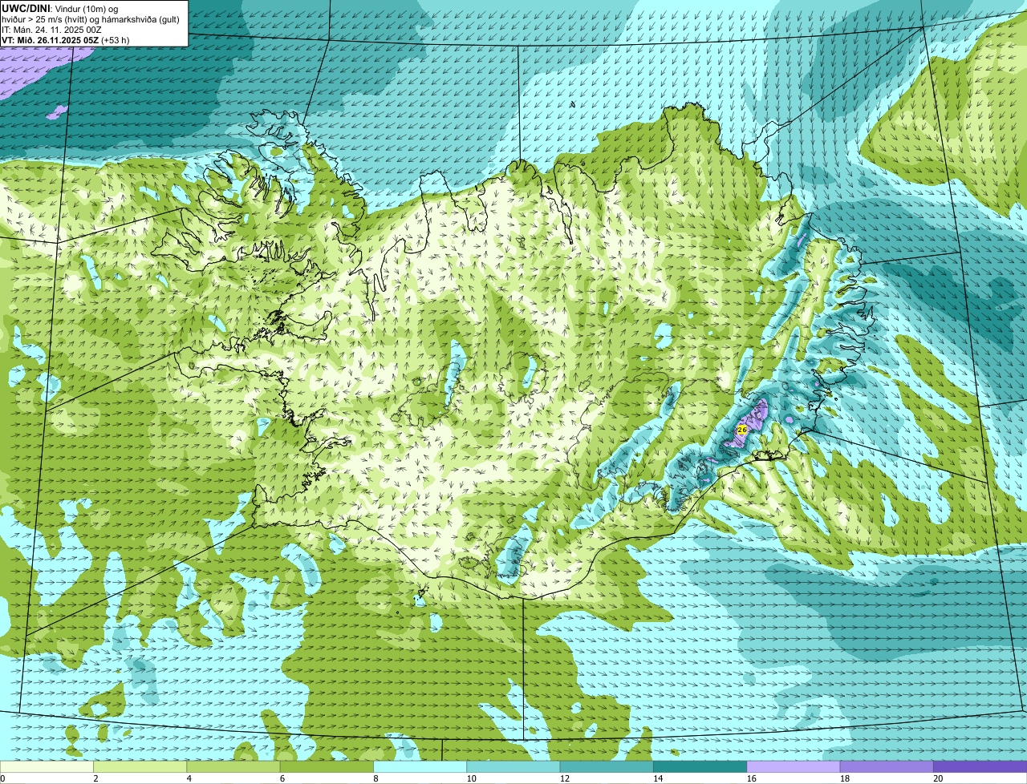
Task: Pick the light purple 16–18 m/s colour bar segment
Action: (x=794, y=766)
